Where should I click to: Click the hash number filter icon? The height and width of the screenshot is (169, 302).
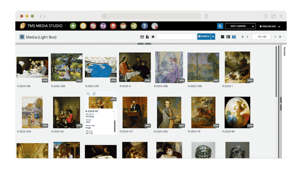pyautogui.click(x=153, y=37)
